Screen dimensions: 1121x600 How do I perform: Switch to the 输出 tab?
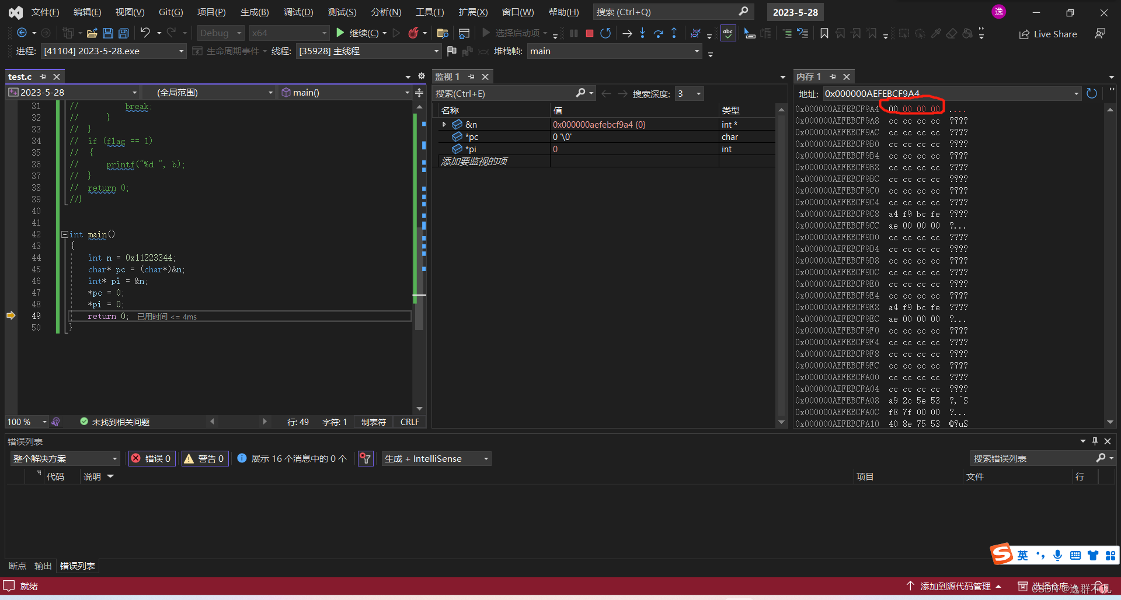pos(43,566)
